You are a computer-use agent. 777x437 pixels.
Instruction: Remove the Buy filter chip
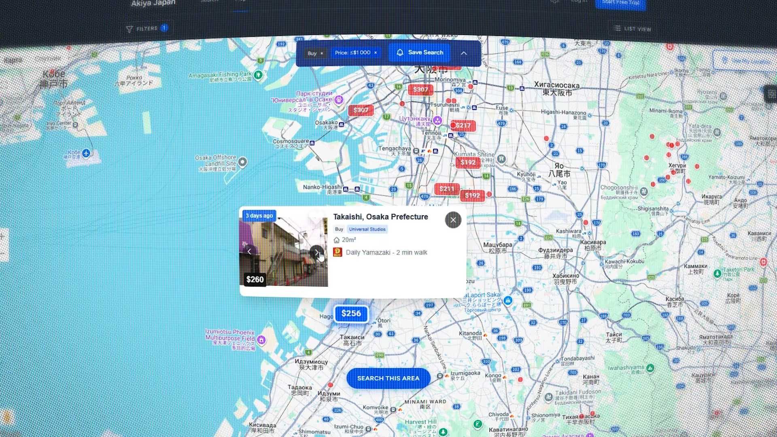[x=322, y=53]
